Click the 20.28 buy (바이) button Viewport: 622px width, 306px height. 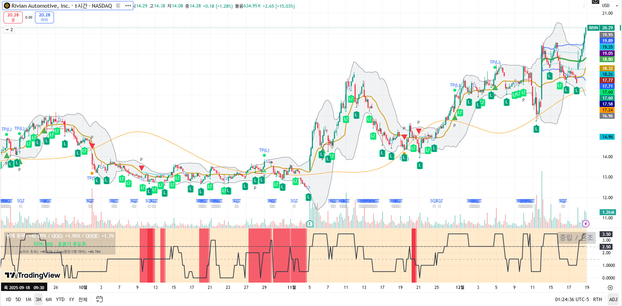44,17
